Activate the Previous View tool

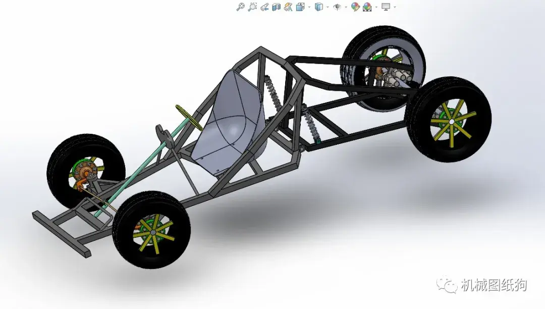pos(265,7)
